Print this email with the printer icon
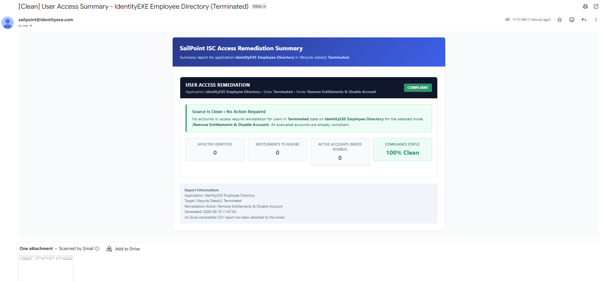 (585, 6)
